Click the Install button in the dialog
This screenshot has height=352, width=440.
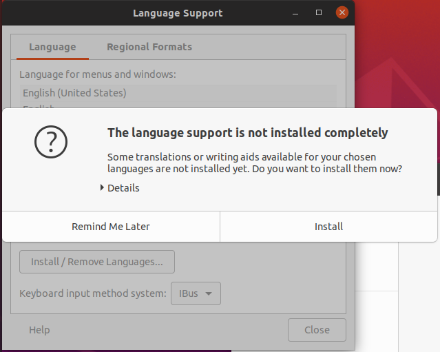[328, 227]
